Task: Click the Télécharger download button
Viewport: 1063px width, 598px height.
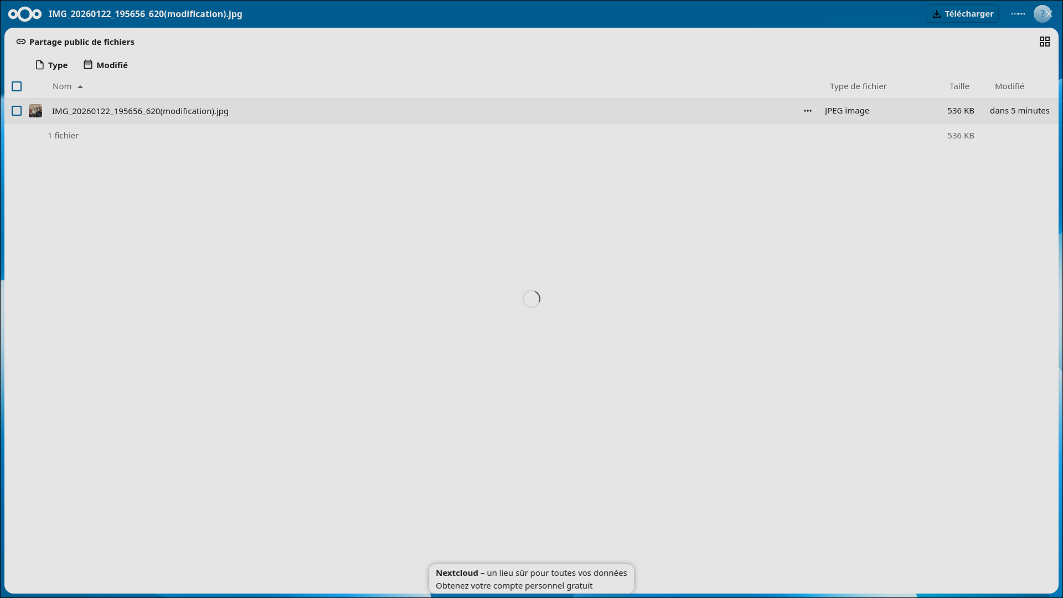Action: 962,14
